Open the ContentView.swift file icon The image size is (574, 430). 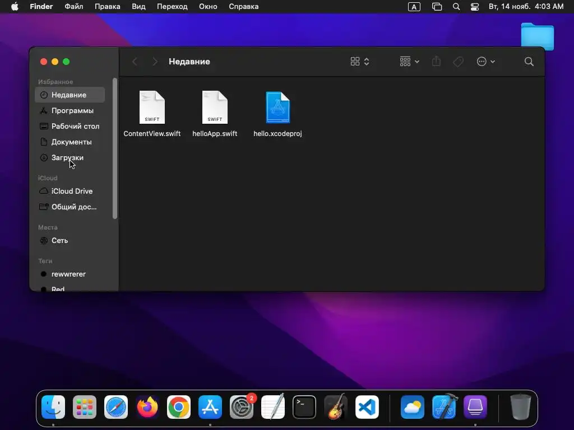[152, 107]
